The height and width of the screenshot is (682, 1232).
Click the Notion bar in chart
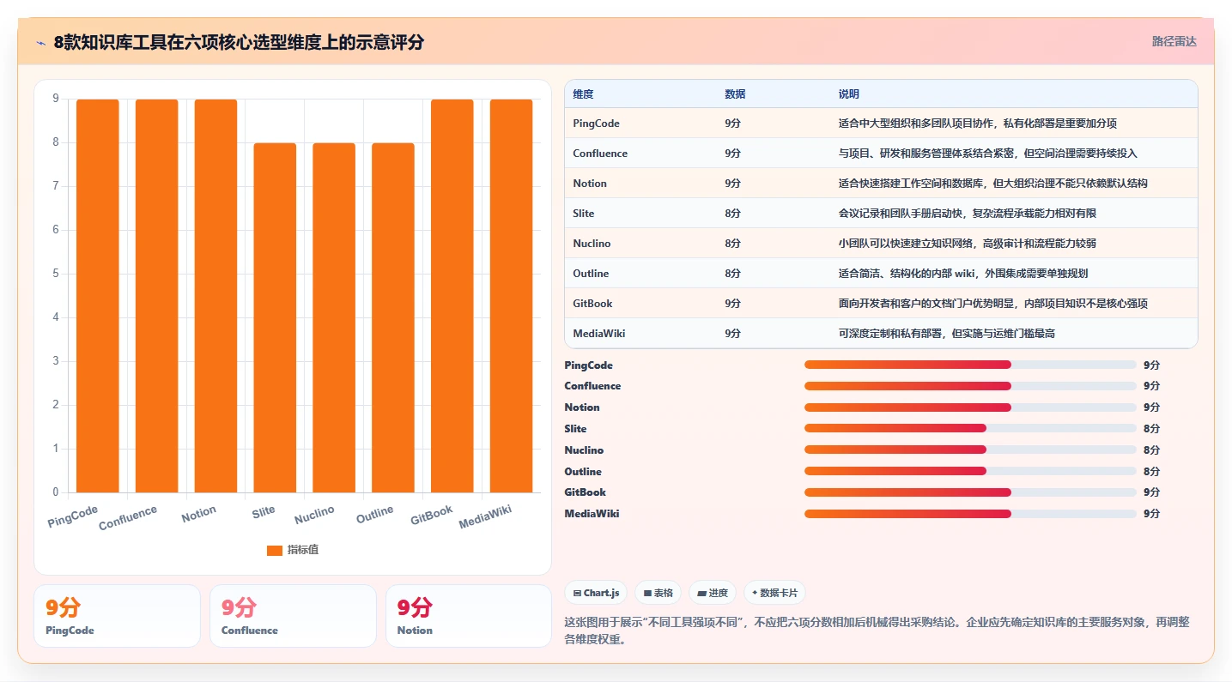tap(215, 296)
